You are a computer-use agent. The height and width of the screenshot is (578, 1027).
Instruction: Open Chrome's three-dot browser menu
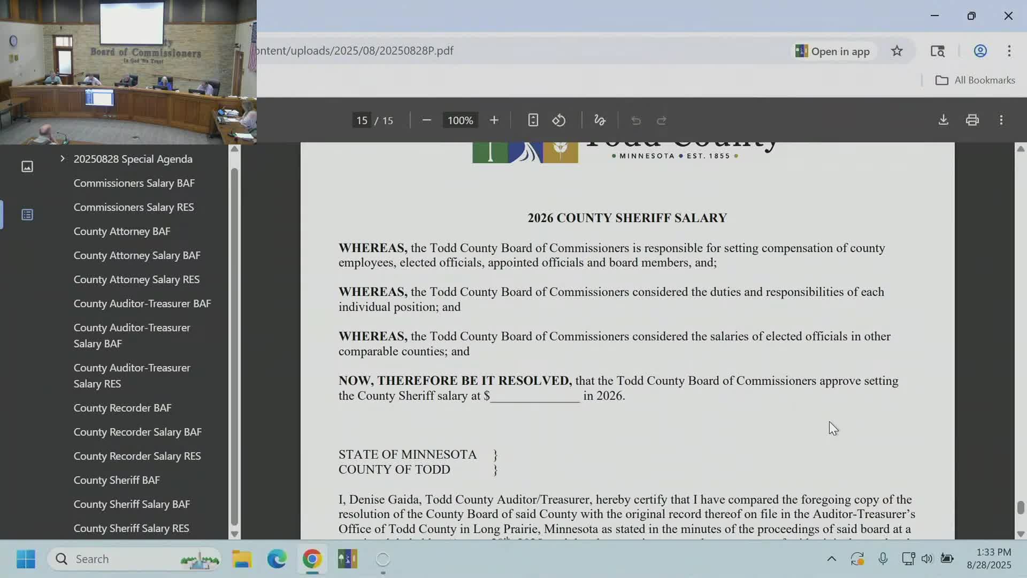click(x=1009, y=51)
